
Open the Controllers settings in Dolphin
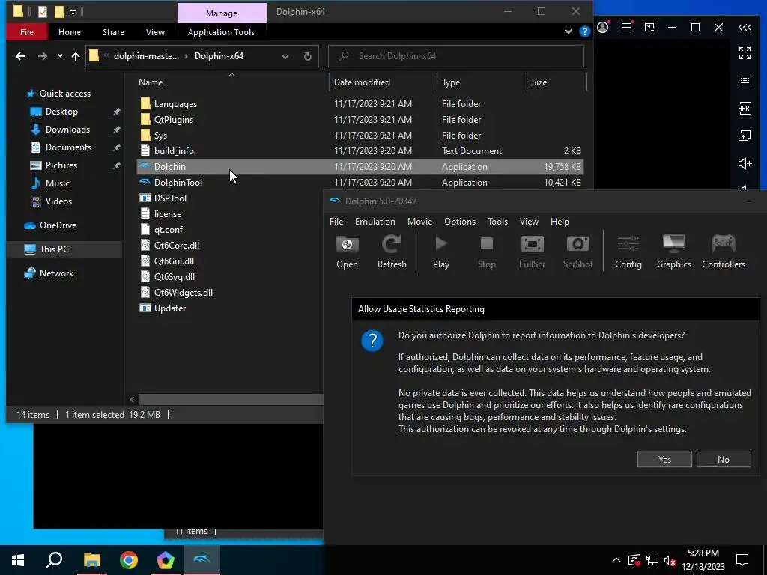coord(724,252)
